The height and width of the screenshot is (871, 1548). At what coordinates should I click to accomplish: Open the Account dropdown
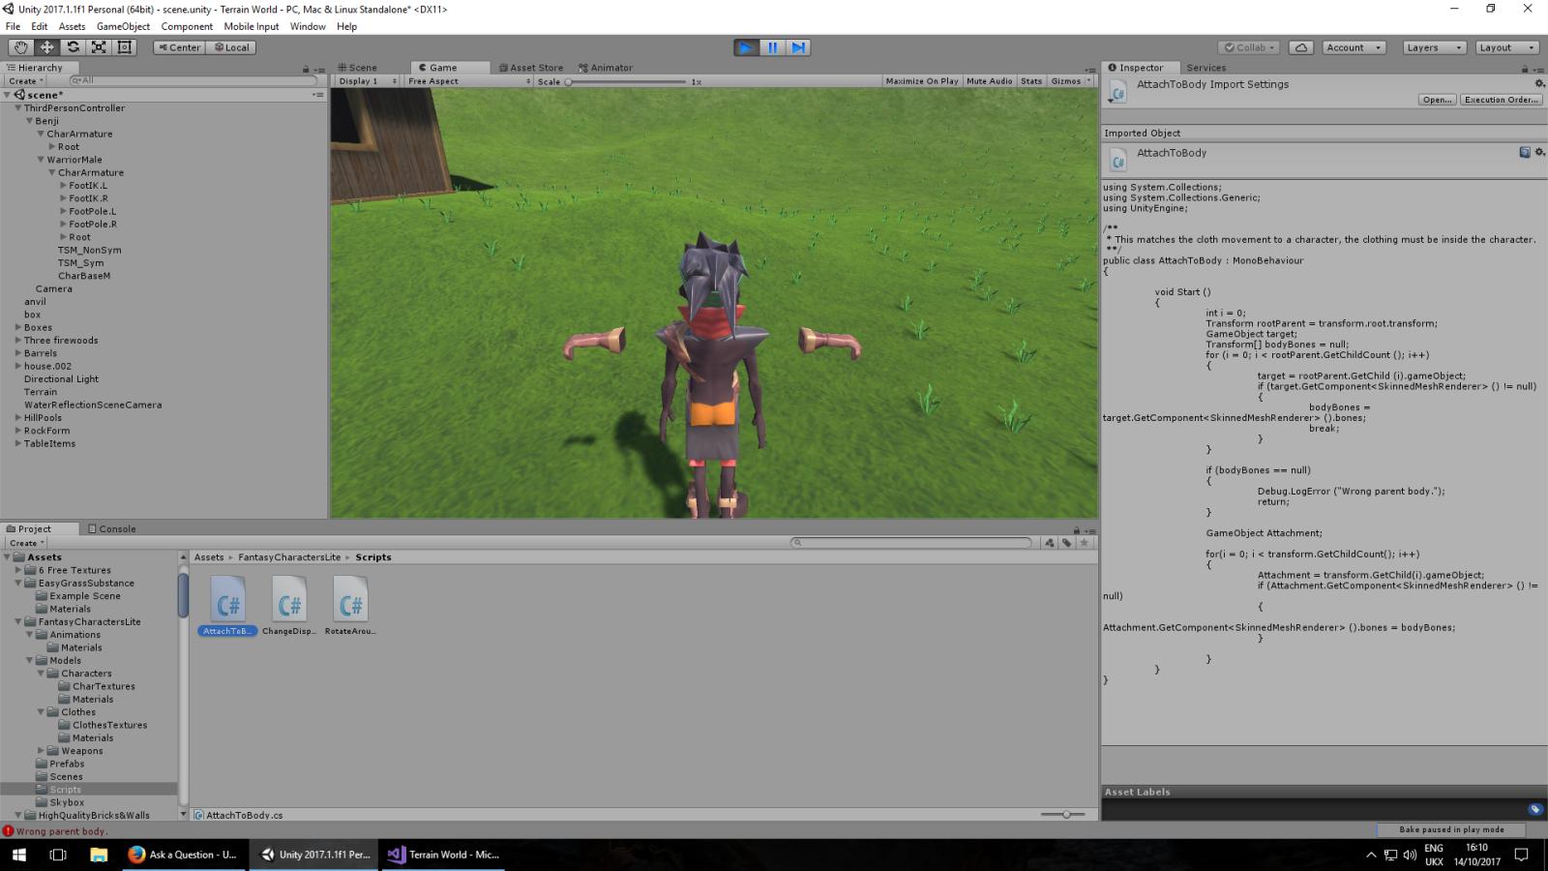coord(1354,47)
